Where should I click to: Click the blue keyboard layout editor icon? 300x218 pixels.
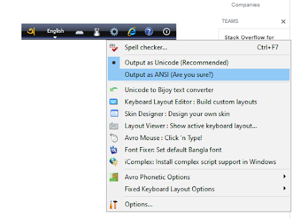[114, 102]
